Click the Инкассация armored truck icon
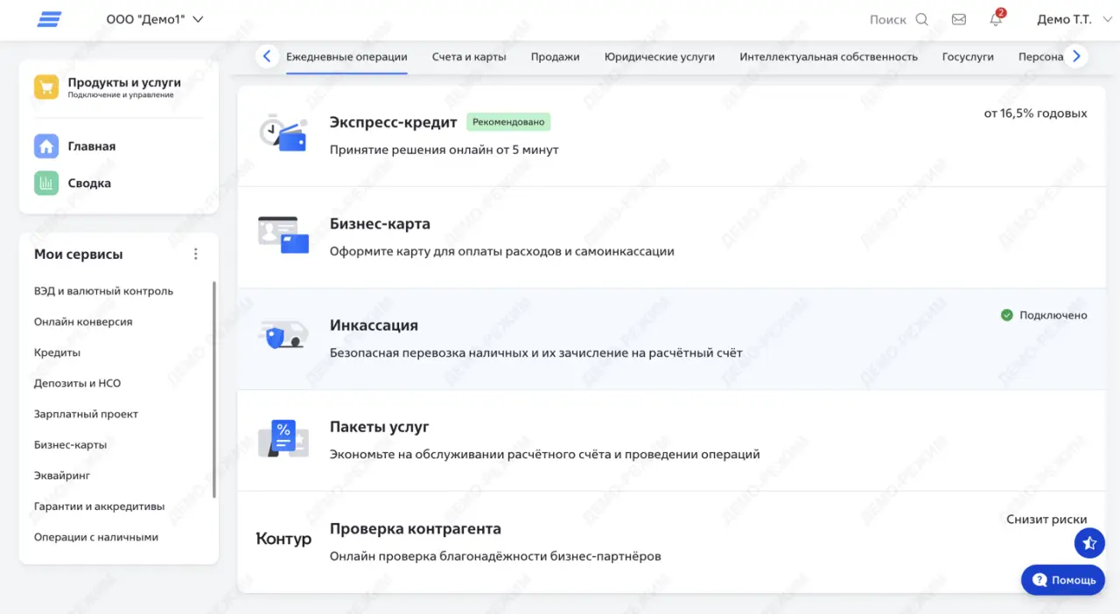 [282, 336]
